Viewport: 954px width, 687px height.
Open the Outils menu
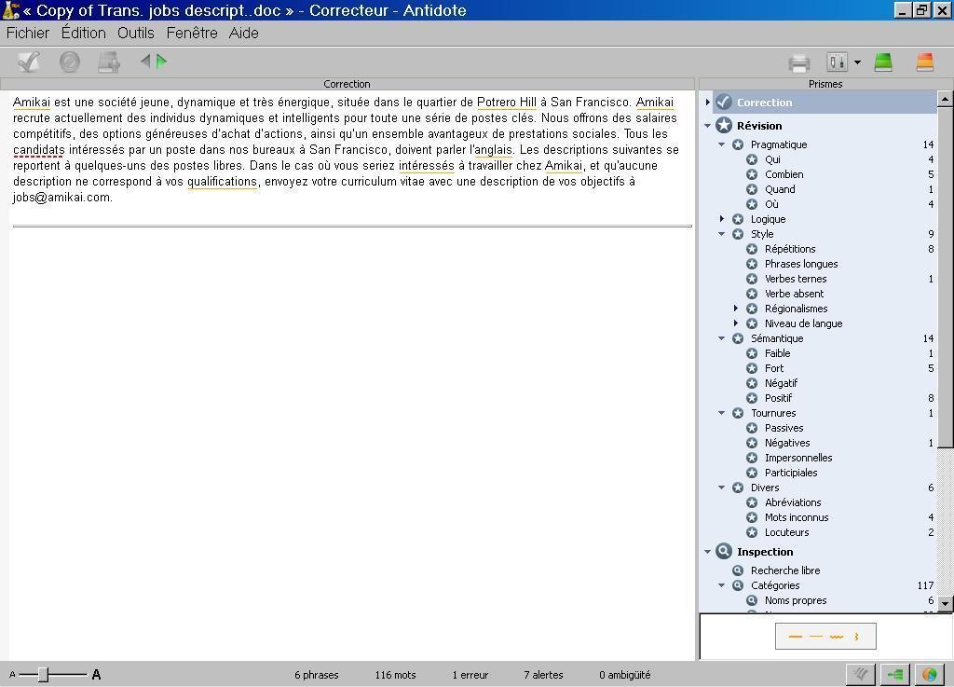[x=136, y=33]
